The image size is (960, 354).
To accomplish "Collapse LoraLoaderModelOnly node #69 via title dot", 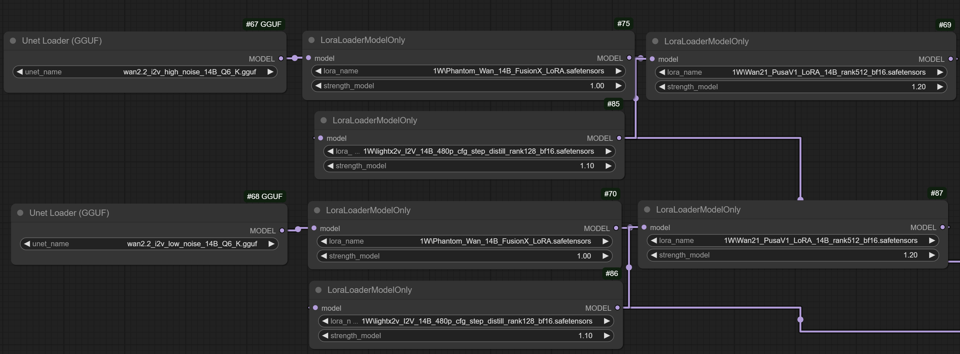I will (655, 41).
